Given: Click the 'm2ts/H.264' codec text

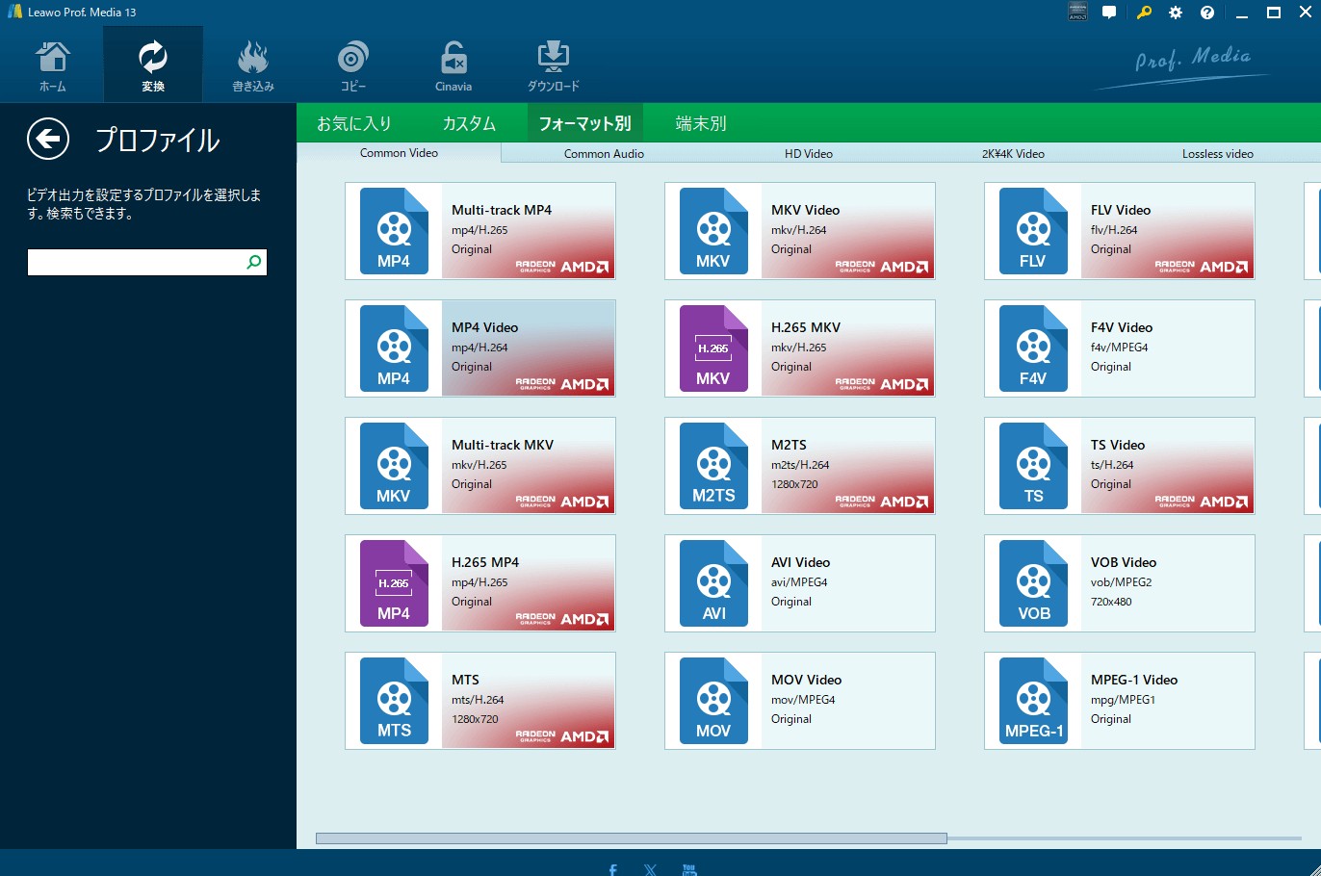Looking at the screenshot, I should pyautogui.click(x=800, y=465).
